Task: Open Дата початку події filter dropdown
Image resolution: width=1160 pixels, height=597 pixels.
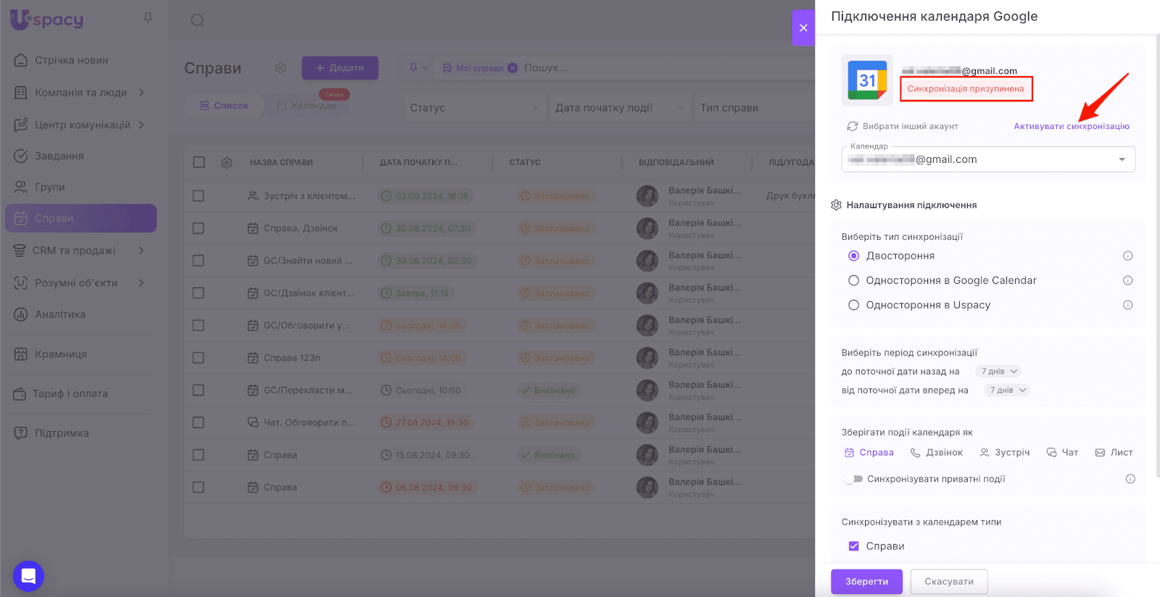Action: pyautogui.click(x=619, y=108)
